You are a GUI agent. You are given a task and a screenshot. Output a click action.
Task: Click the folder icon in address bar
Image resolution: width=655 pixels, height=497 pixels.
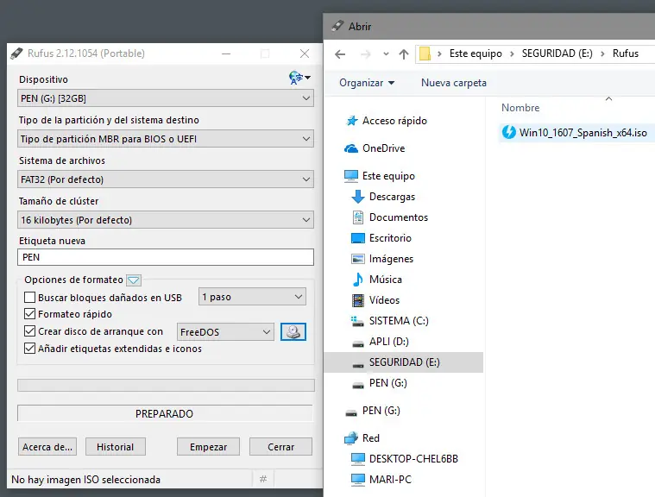(425, 53)
